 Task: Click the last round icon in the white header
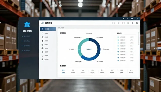coord(137,23)
